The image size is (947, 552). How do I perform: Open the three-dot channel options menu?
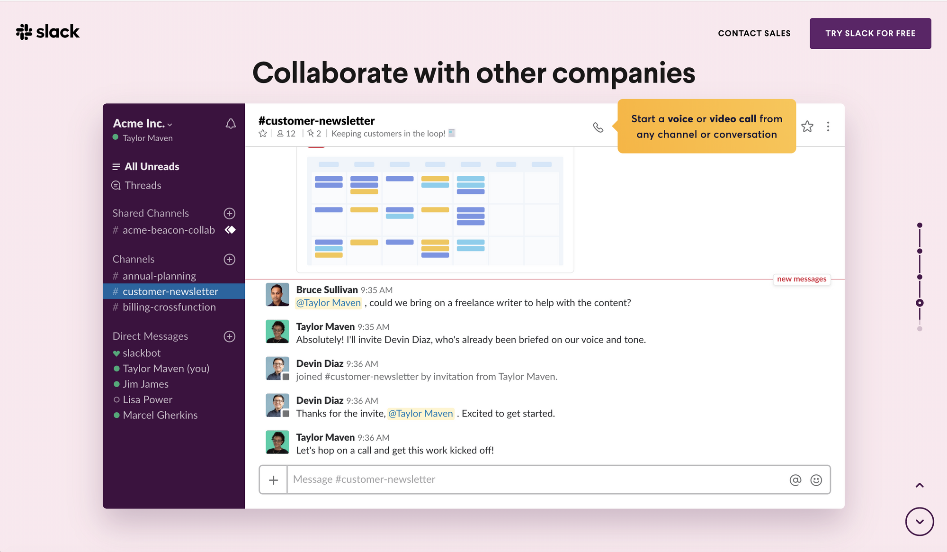coord(828,127)
